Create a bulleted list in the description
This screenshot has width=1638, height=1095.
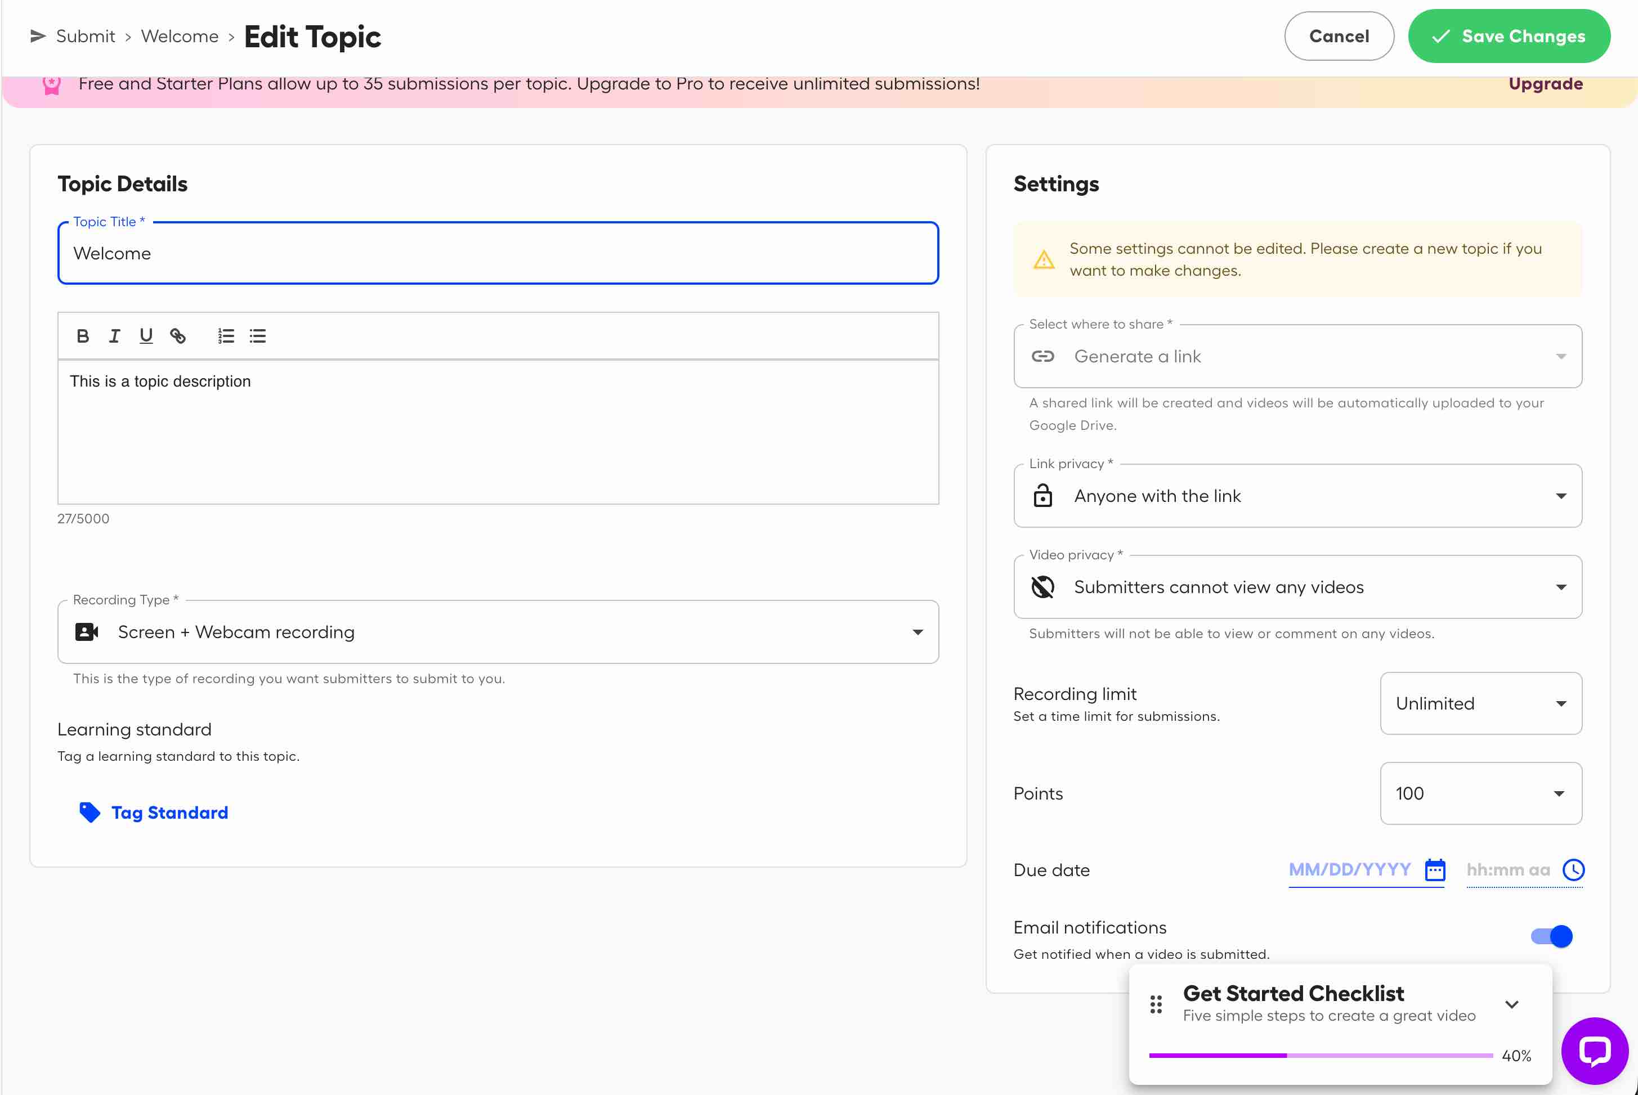pyautogui.click(x=257, y=336)
